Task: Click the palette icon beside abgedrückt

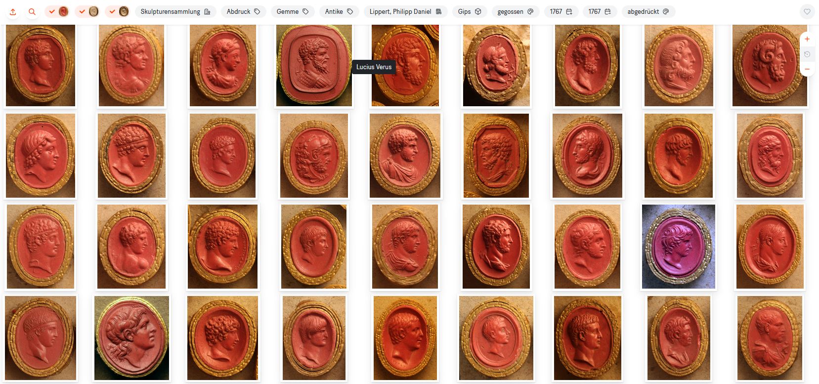Action: (x=666, y=11)
